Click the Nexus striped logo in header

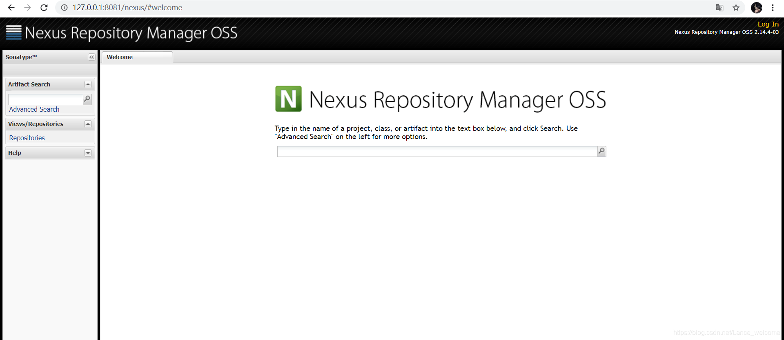[x=13, y=33]
